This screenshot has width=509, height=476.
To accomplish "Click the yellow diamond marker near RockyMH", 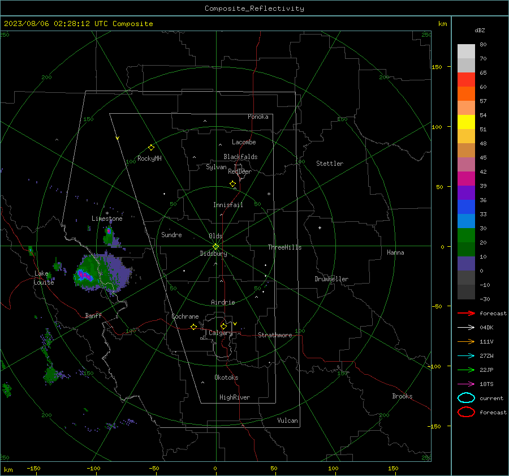I will [151, 148].
